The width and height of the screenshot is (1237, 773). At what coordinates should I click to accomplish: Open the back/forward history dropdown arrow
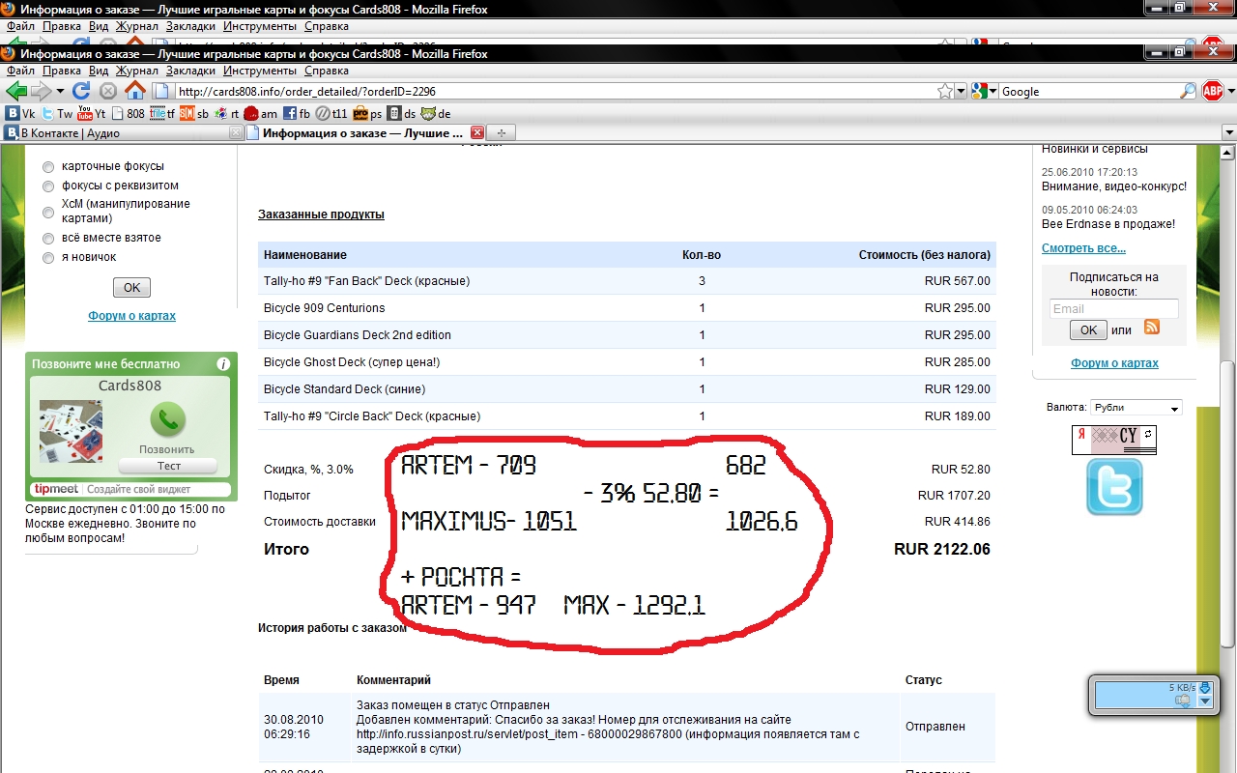[x=60, y=91]
